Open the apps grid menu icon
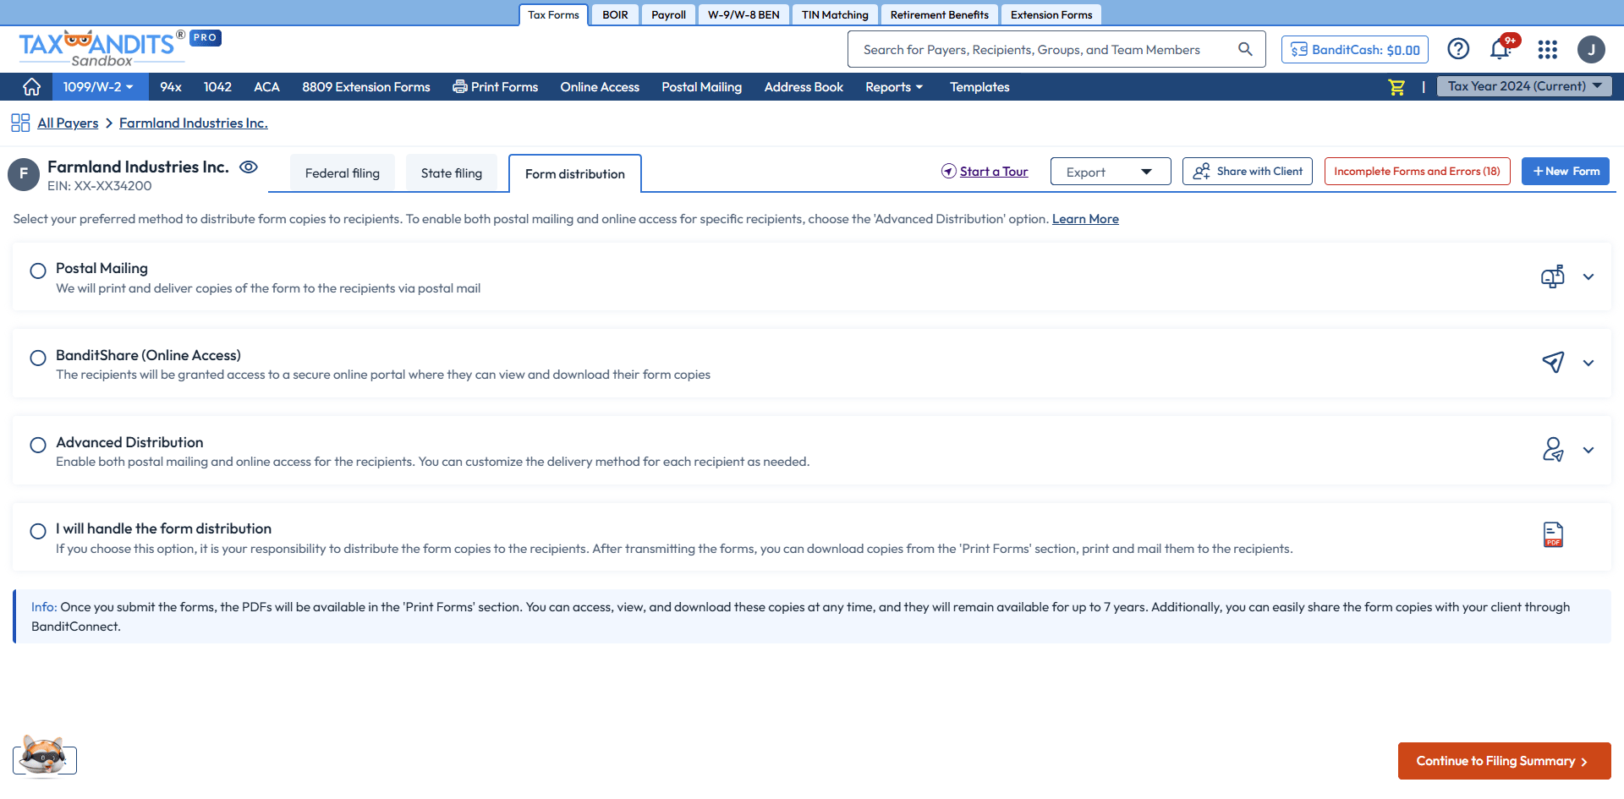 [x=1548, y=49]
